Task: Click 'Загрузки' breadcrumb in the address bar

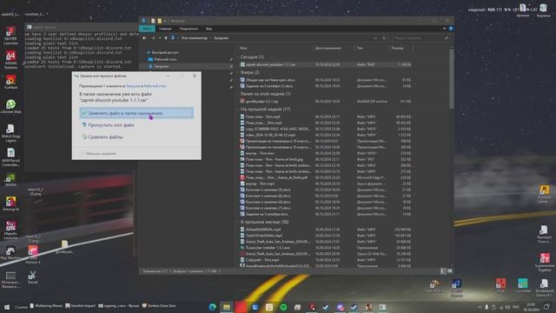Action: (222, 38)
